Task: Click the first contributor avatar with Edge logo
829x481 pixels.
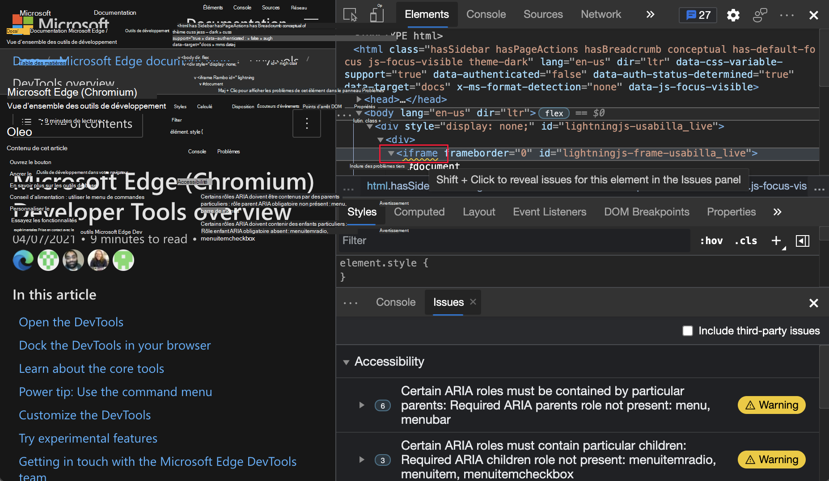Action: coord(23,260)
